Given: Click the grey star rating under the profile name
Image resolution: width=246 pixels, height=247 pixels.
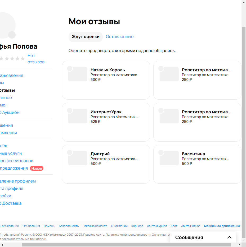Looking at the screenshot, I should pyautogui.click(x=12, y=59).
